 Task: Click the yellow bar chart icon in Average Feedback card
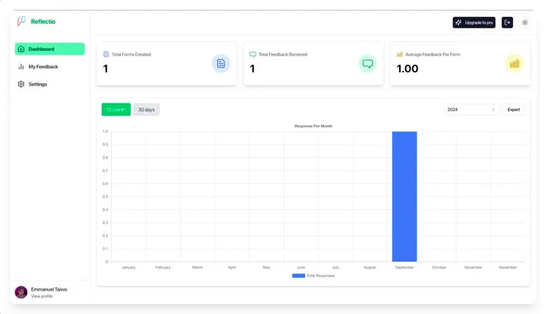pyautogui.click(x=514, y=64)
